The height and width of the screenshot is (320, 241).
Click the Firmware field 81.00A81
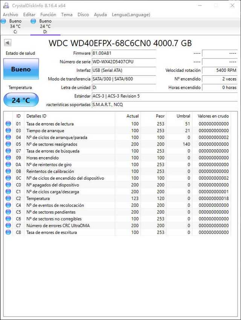coord(124,53)
